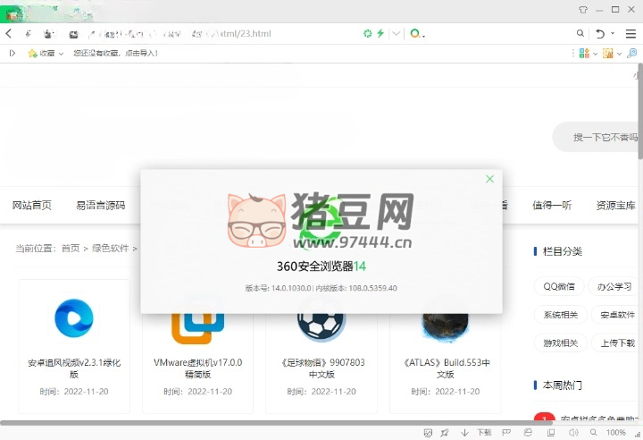Toggle the favorites sidebar arrow
This screenshot has width=643, height=440.
(12, 54)
